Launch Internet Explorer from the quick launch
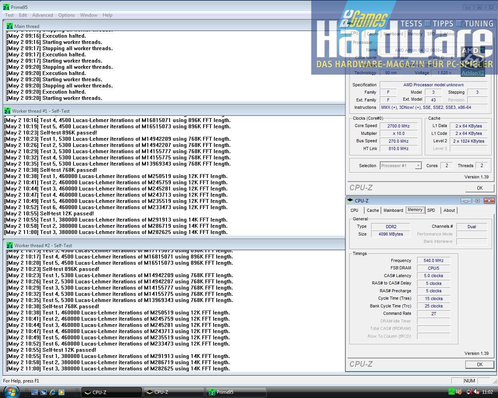This screenshot has height=398, width=498. click(53, 392)
